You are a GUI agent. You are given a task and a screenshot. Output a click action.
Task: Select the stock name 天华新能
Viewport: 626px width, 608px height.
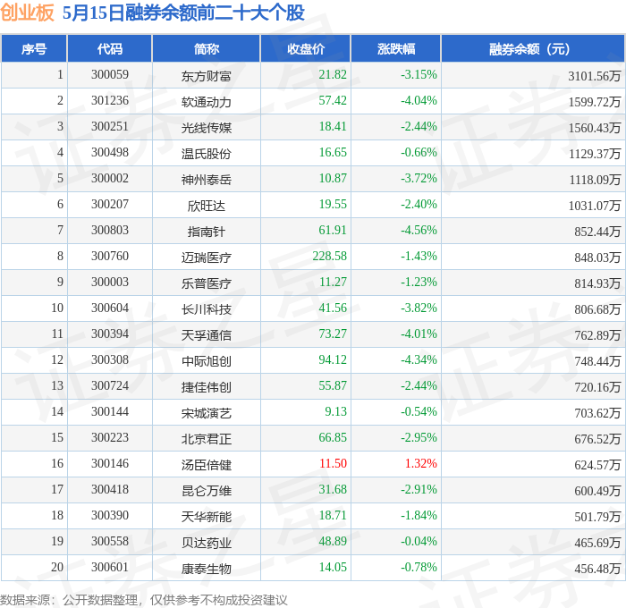click(207, 517)
